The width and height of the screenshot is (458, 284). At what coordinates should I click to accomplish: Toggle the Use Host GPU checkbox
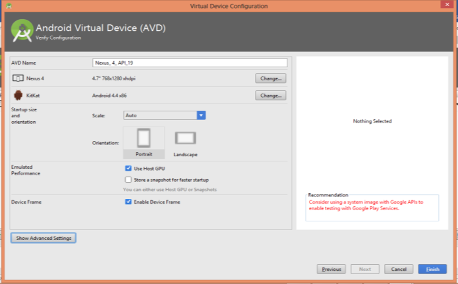[x=129, y=168]
